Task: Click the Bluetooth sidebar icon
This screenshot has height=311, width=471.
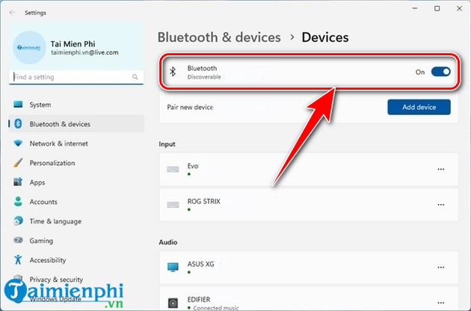Action: [18, 123]
